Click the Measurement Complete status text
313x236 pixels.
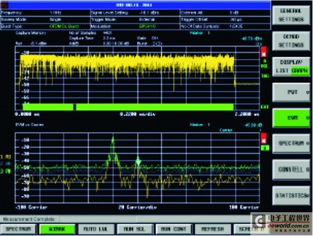click(x=29, y=219)
